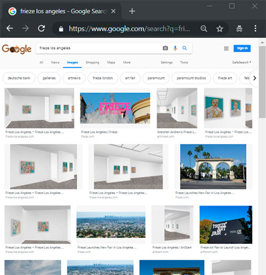The width and height of the screenshot is (266, 275).
Task: Start voice search with the microphone icon
Action: tap(175, 48)
